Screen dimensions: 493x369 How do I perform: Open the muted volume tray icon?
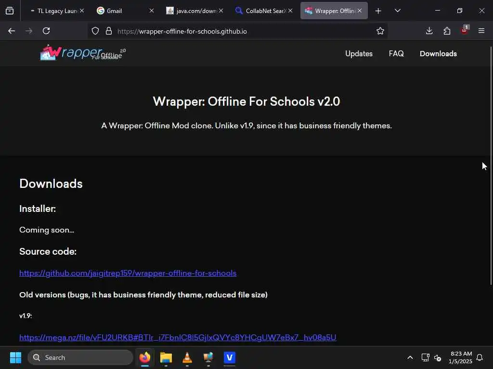click(437, 357)
